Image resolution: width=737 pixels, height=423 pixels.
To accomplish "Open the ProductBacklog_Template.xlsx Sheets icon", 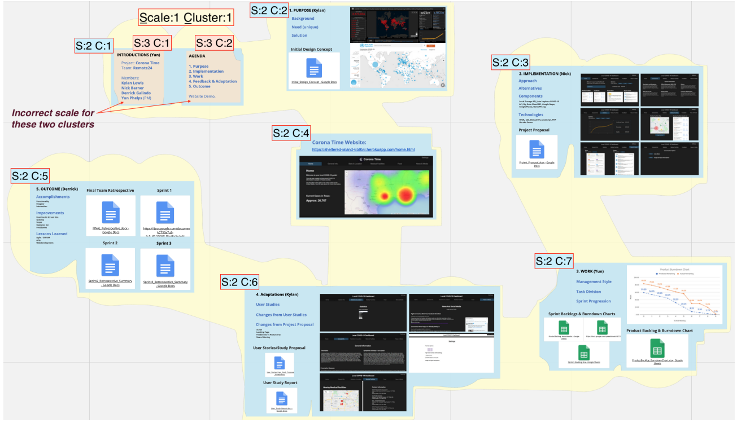I will point(563,326).
